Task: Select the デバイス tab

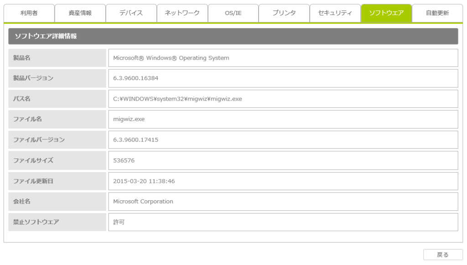Action: (131, 13)
